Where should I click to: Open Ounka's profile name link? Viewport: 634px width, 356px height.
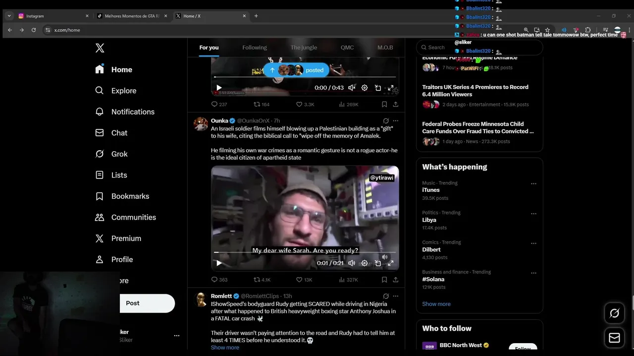219,121
